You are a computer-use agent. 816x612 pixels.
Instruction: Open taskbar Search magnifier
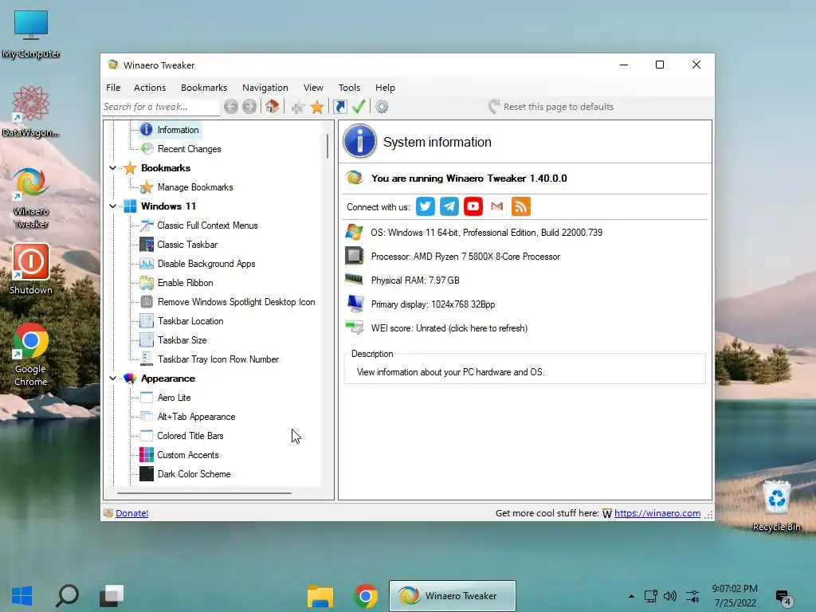(67, 596)
